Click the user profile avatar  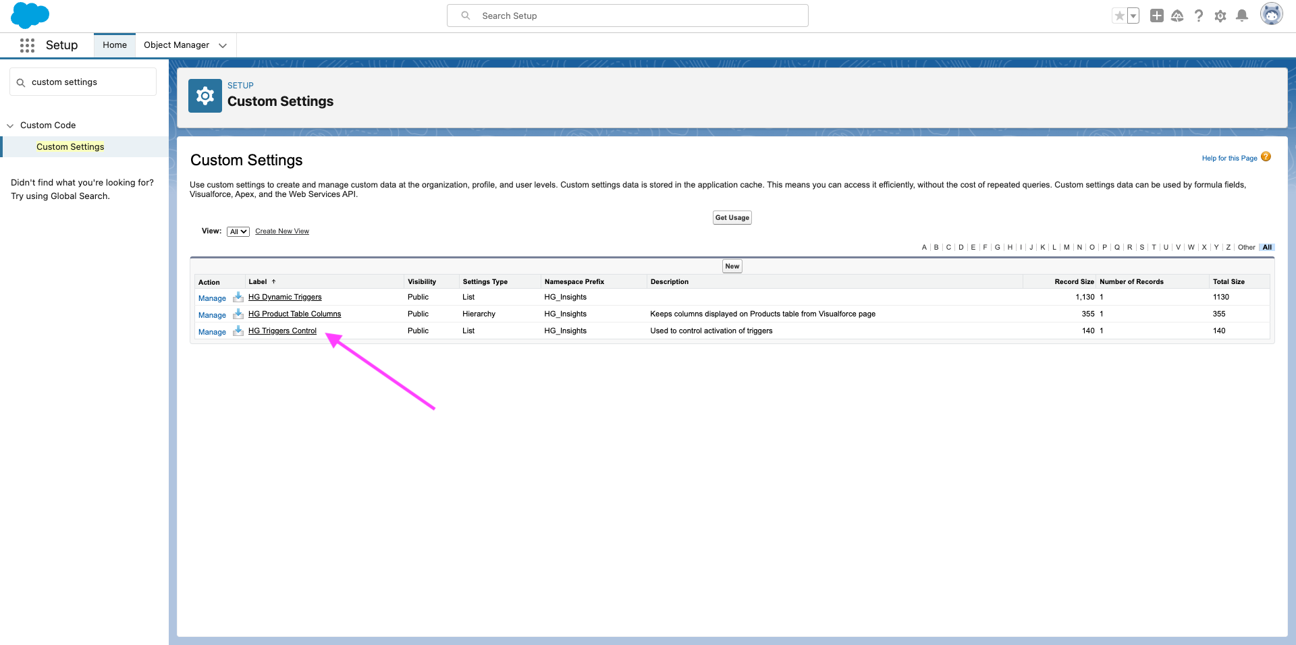(x=1271, y=14)
